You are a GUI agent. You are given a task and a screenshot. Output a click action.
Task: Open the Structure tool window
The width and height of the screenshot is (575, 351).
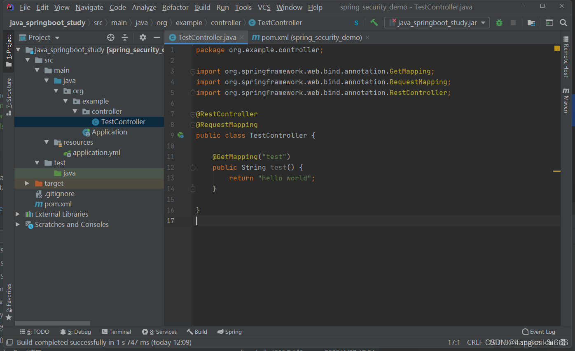pyautogui.click(x=9, y=97)
